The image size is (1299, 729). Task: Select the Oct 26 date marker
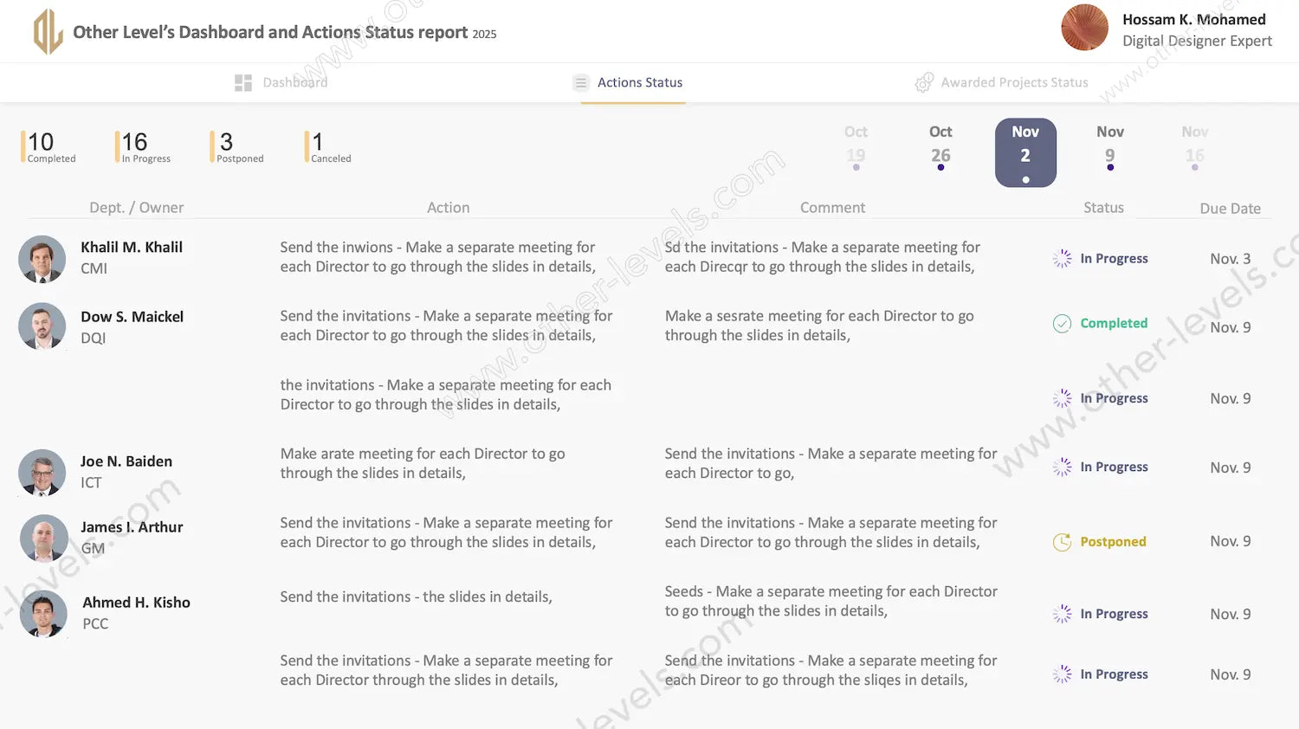[940, 145]
